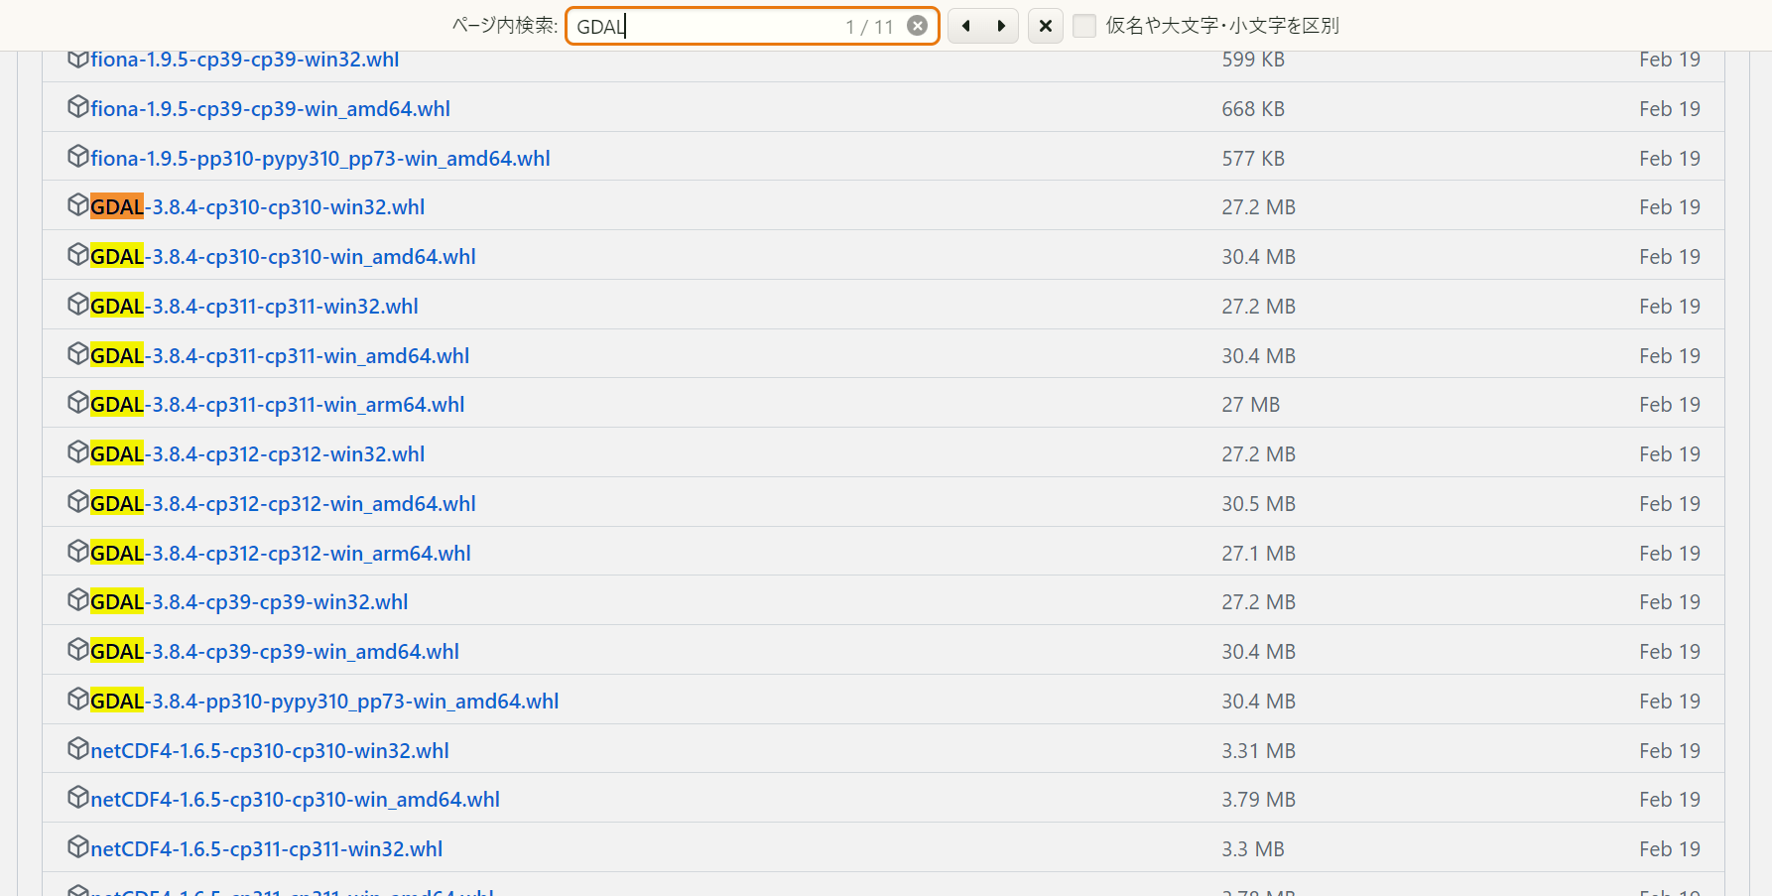Click the package icon beside fiona-1.9.5-cp39-cp39-win32.whl
Viewport: 1772px width, 896px height.
tap(78, 57)
